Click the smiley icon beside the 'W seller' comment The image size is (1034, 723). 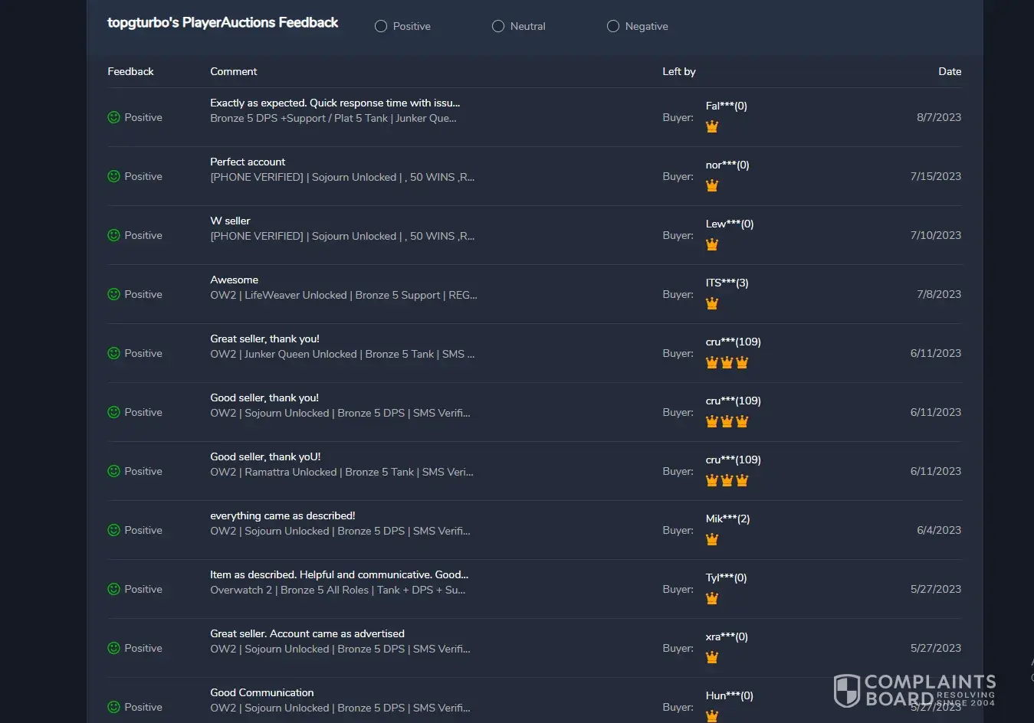113,236
